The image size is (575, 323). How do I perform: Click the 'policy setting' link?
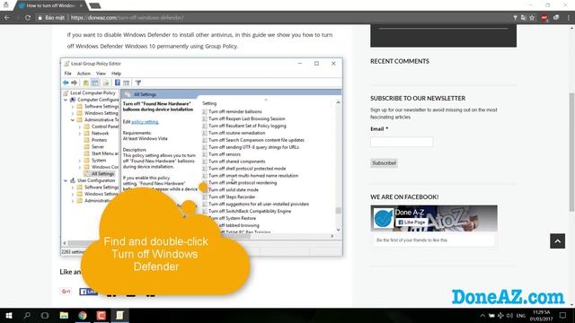click(145, 122)
